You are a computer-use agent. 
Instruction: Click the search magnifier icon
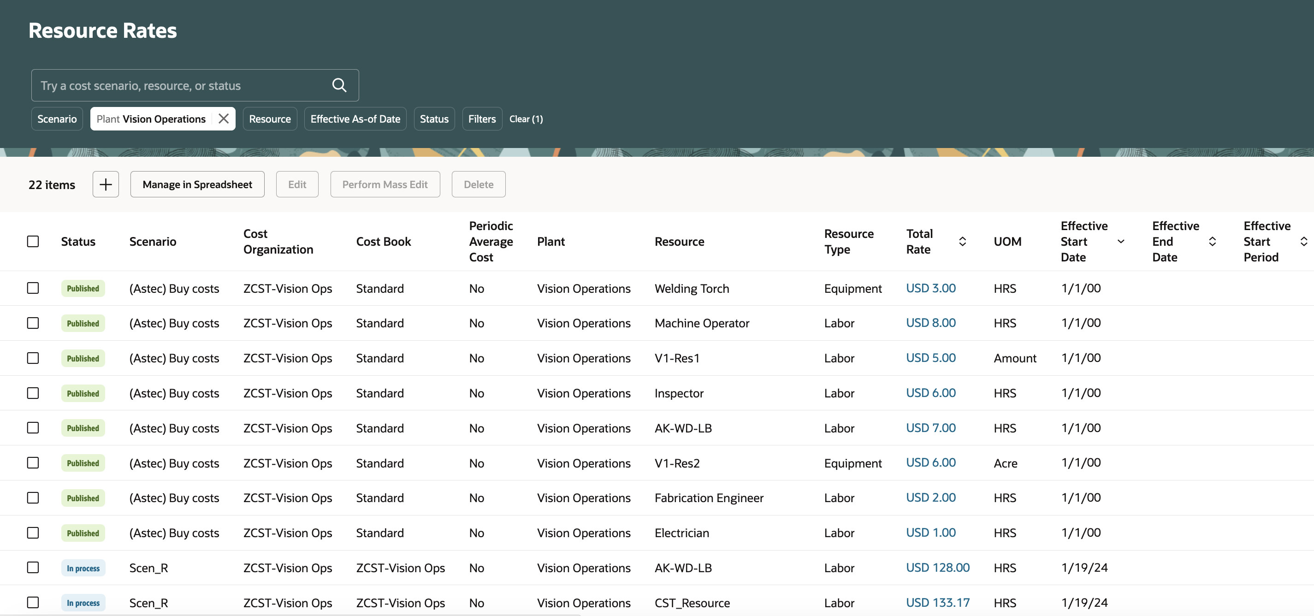coord(339,85)
